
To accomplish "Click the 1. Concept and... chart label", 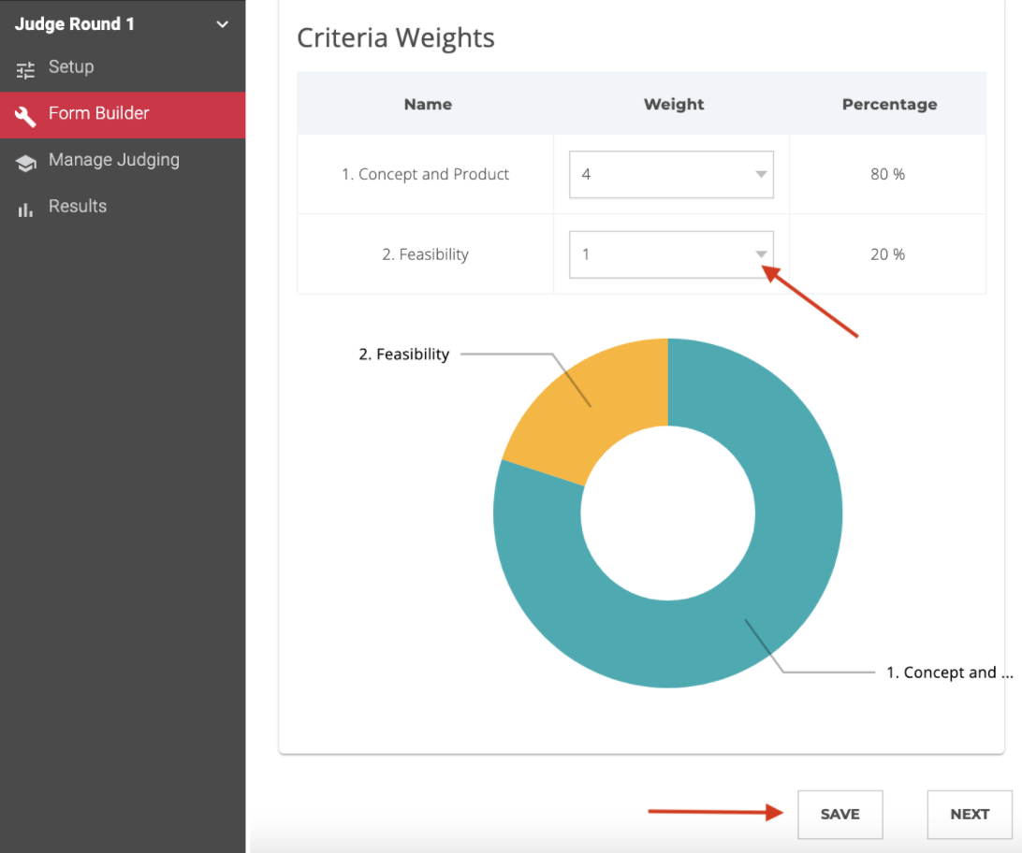I will pyautogui.click(x=950, y=672).
